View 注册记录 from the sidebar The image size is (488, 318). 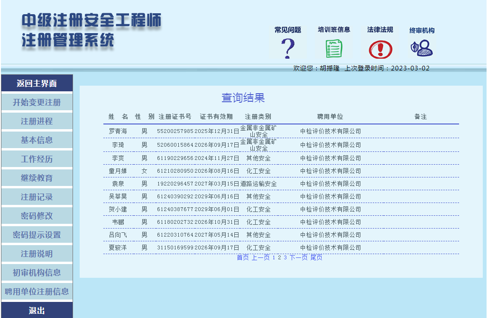(x=37, y=197)
